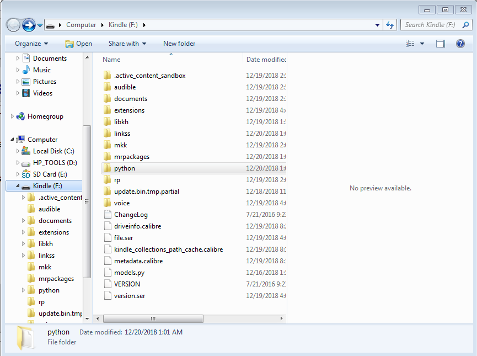Click the date of the python folder row
Screen dimensions: 477x356
tap(266, 168)
